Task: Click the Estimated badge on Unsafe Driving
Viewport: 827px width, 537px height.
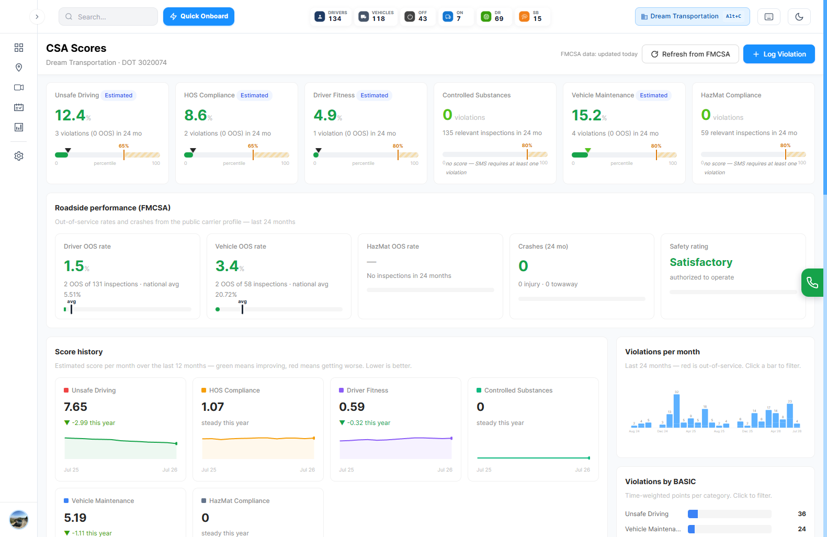Action: point(119,95)
